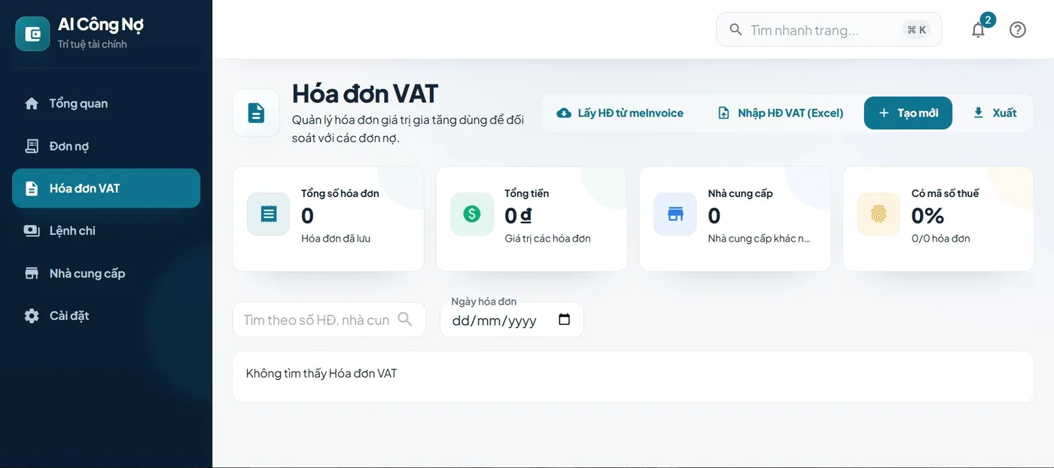Click the dollar icon in Tổng tiền card

point(472,214)
